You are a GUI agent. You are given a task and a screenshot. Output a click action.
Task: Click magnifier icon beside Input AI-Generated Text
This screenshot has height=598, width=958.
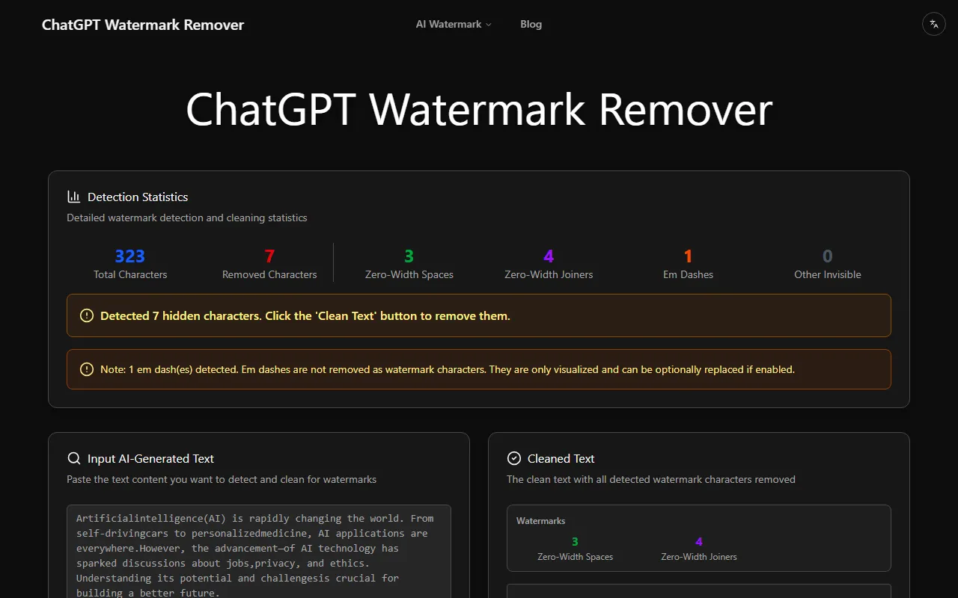tap(73, 458)
